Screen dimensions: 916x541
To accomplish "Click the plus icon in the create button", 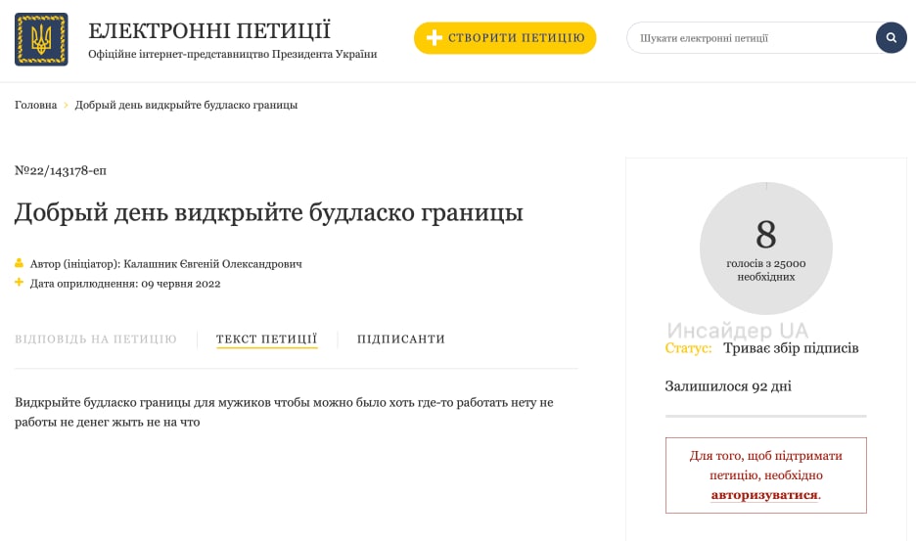I will [x=435, y=38].
